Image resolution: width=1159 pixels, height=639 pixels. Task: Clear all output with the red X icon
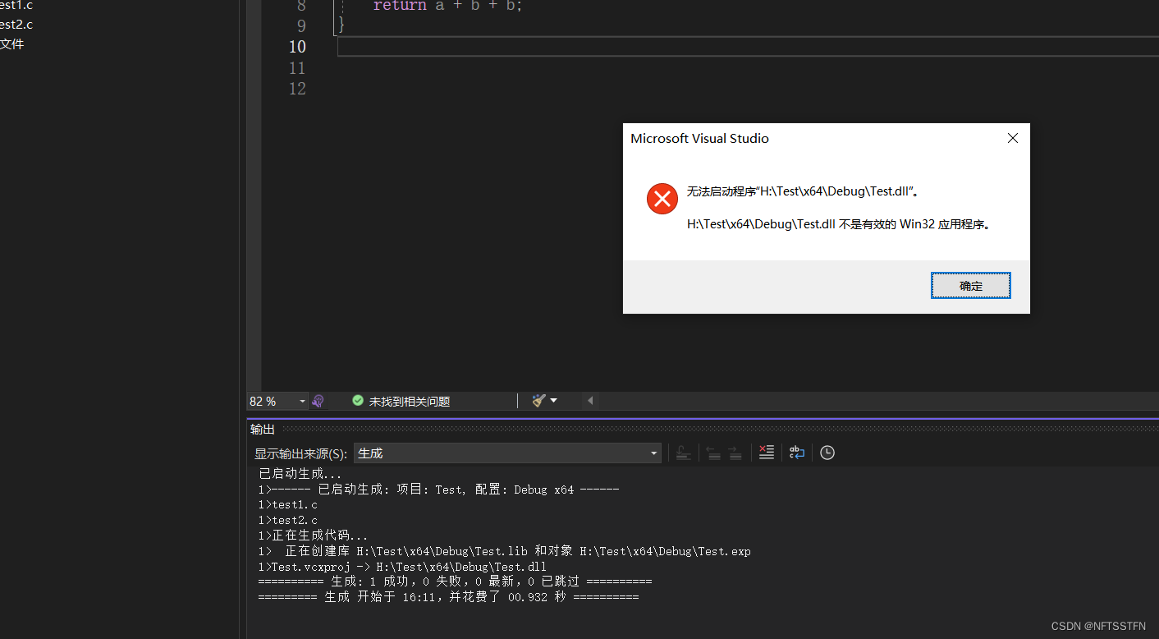766,453
